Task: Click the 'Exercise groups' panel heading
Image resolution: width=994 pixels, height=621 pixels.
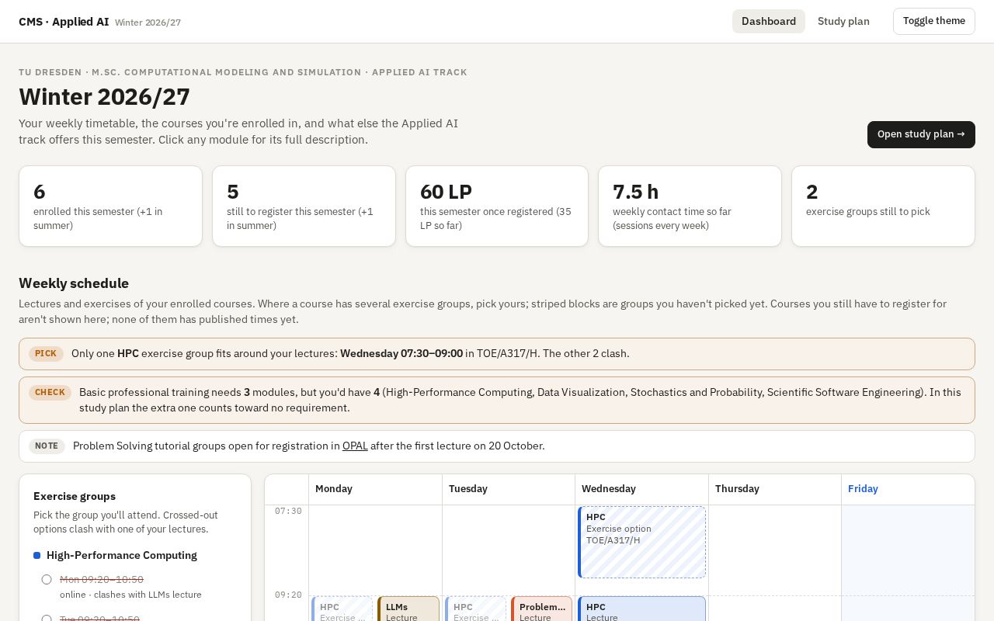Action: click(75, 496)
